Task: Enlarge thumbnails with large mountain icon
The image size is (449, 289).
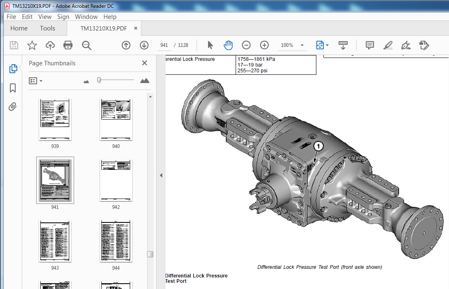Action: coord(145,81)
